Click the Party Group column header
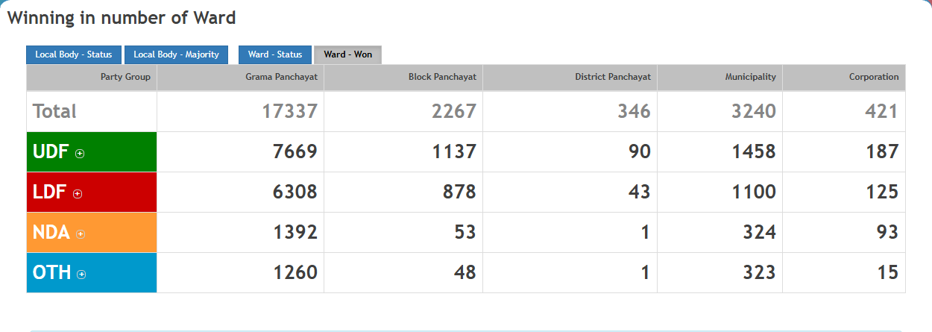Screen dimensions: 932x332 125,77
